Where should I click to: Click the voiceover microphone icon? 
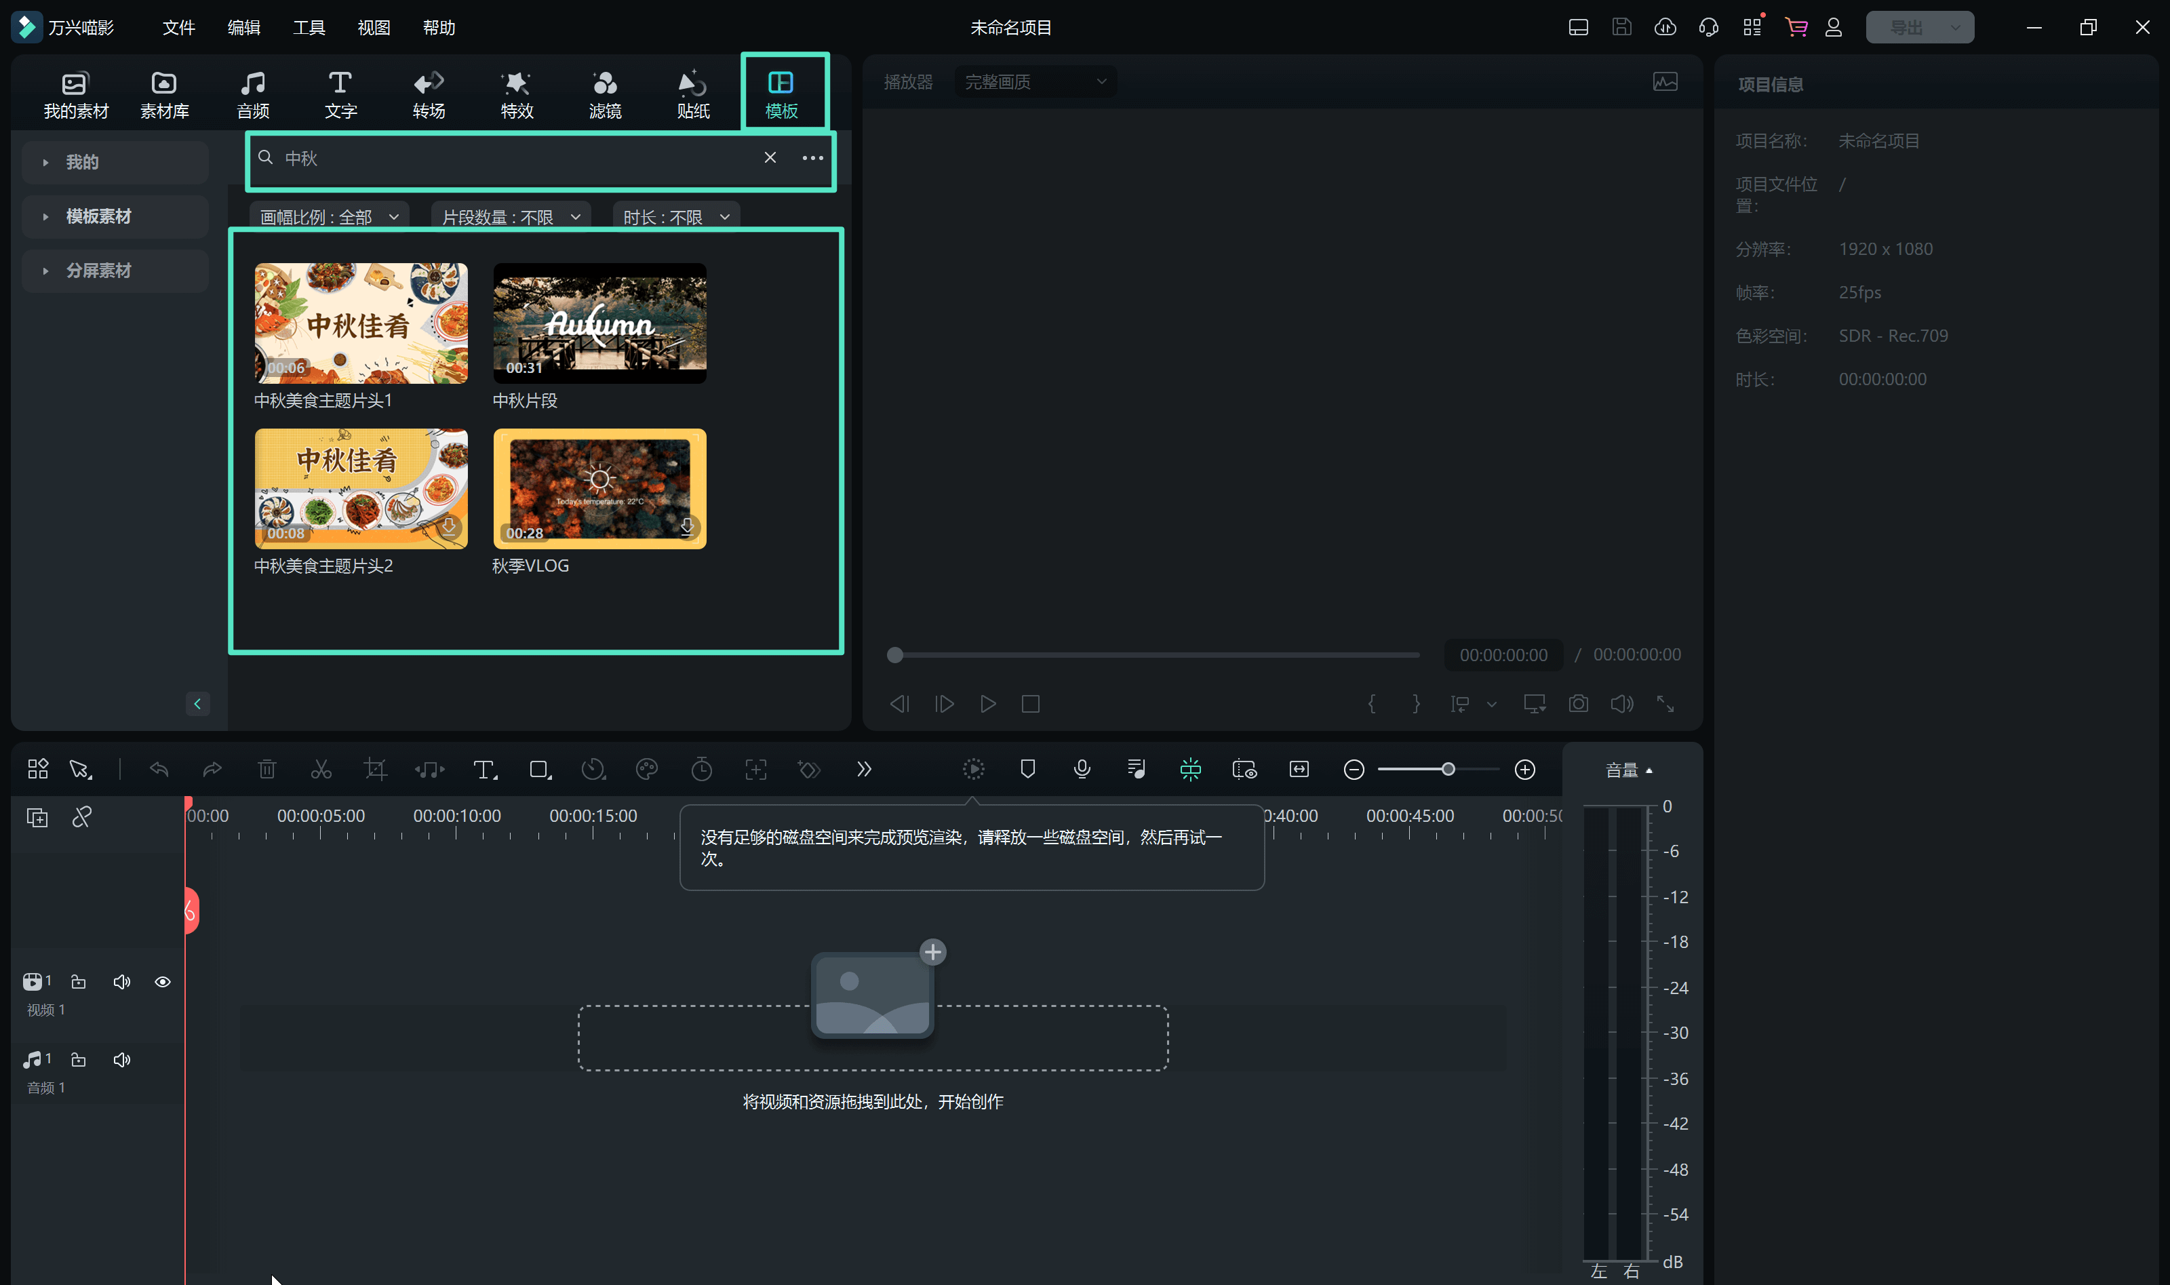coord(1082,769)
